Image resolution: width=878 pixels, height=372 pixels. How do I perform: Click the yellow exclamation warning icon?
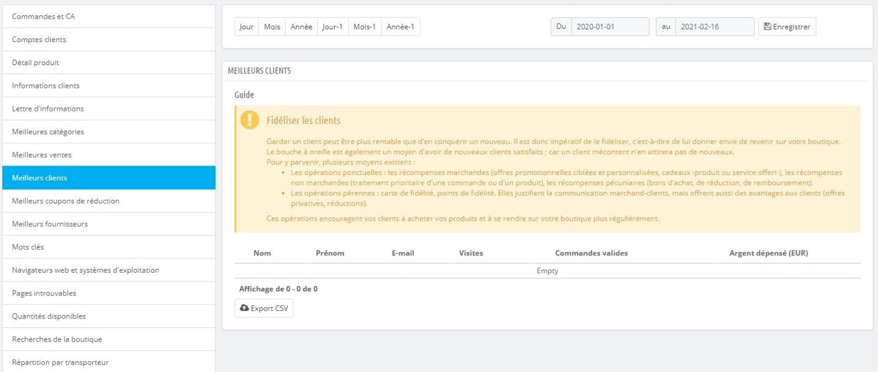click(x=250, y=120)
